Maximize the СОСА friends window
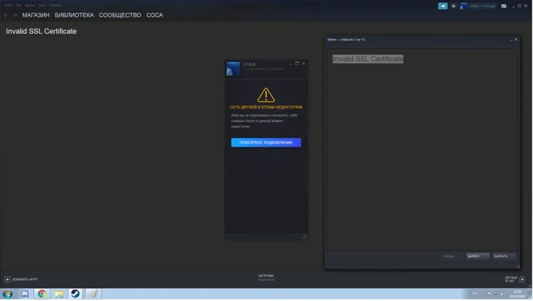Screen dimensions: 533x301 coord(296,63)
